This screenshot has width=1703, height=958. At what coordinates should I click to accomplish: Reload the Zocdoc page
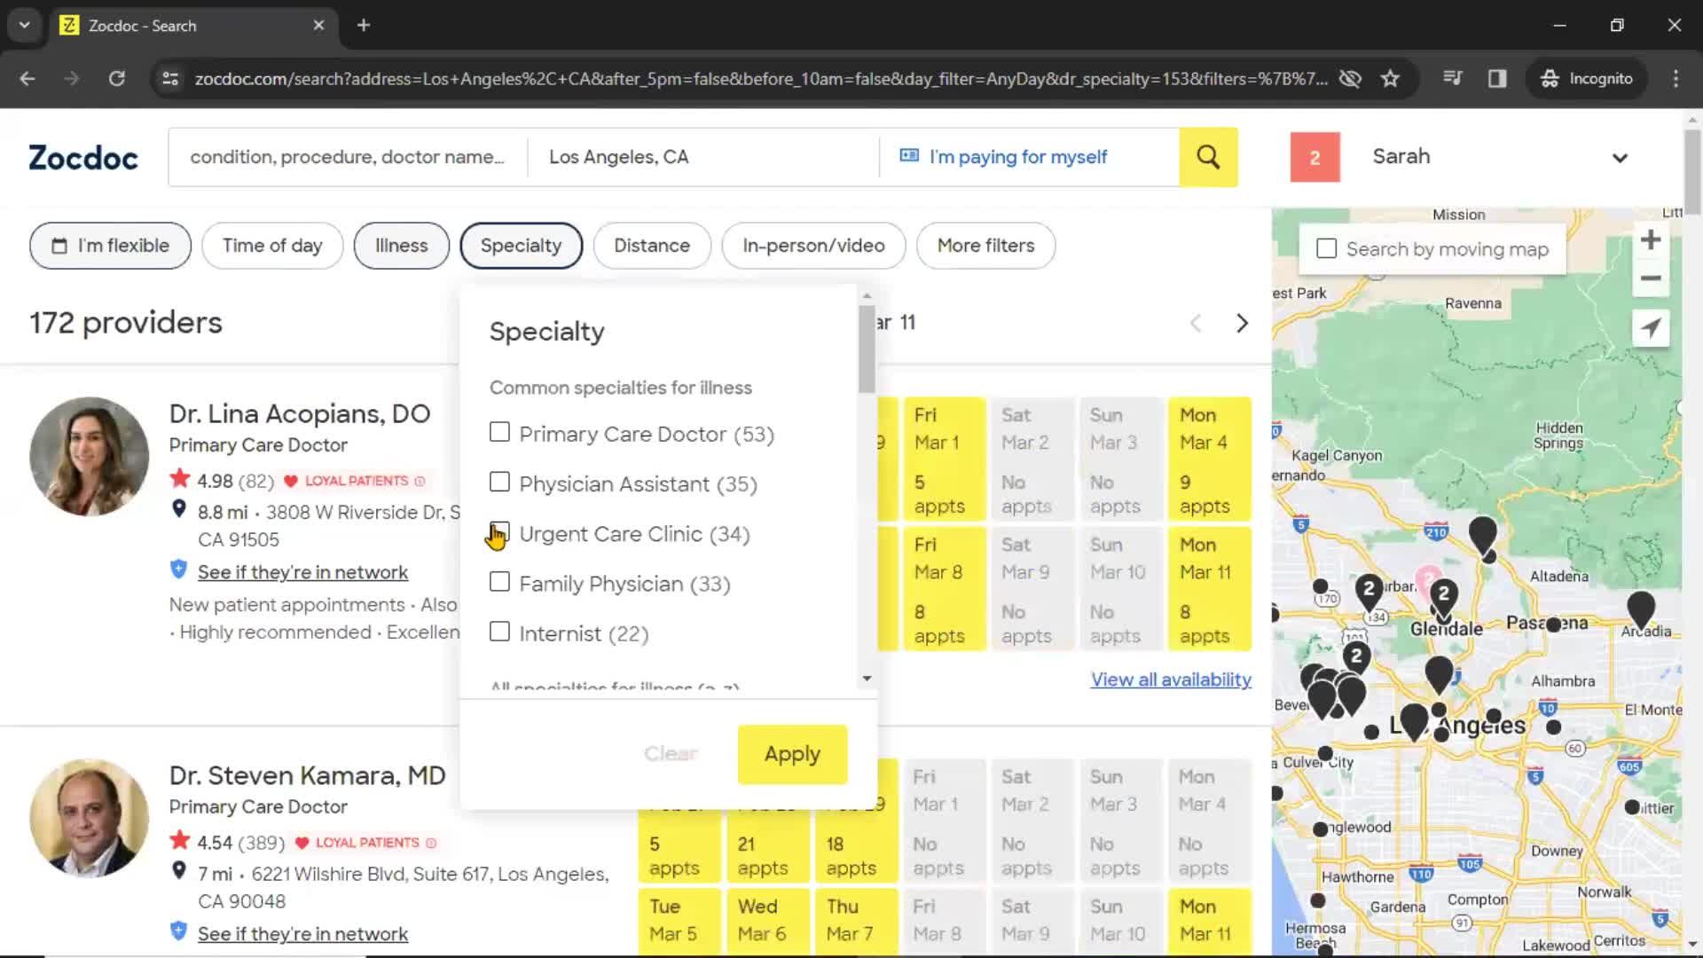tap(116, 78)
